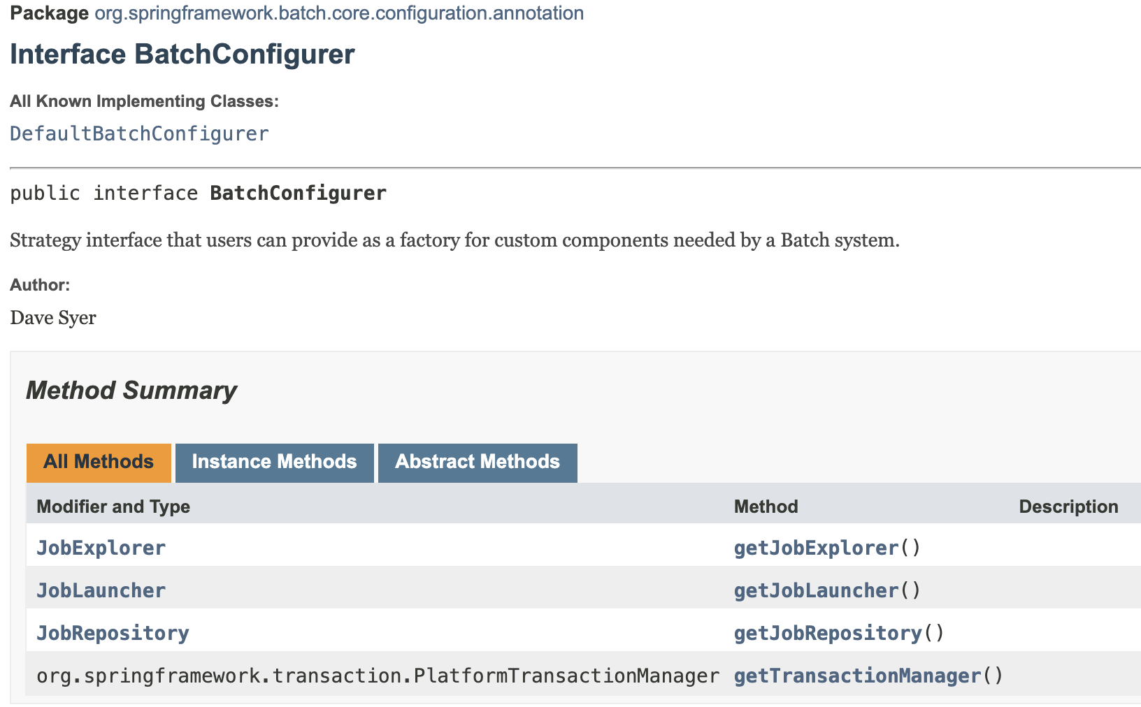
Task: Click the public interface BatchConfigurer declaration
Action: [x=198, y=193]
